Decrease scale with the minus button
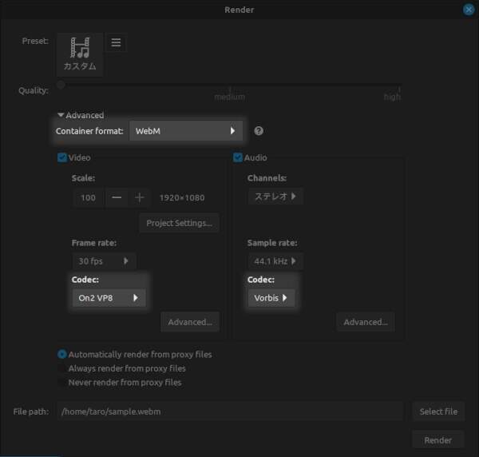 (117, 197)
